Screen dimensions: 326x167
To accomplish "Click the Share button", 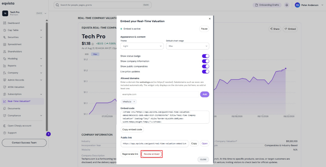I will [x=275, y=29].
